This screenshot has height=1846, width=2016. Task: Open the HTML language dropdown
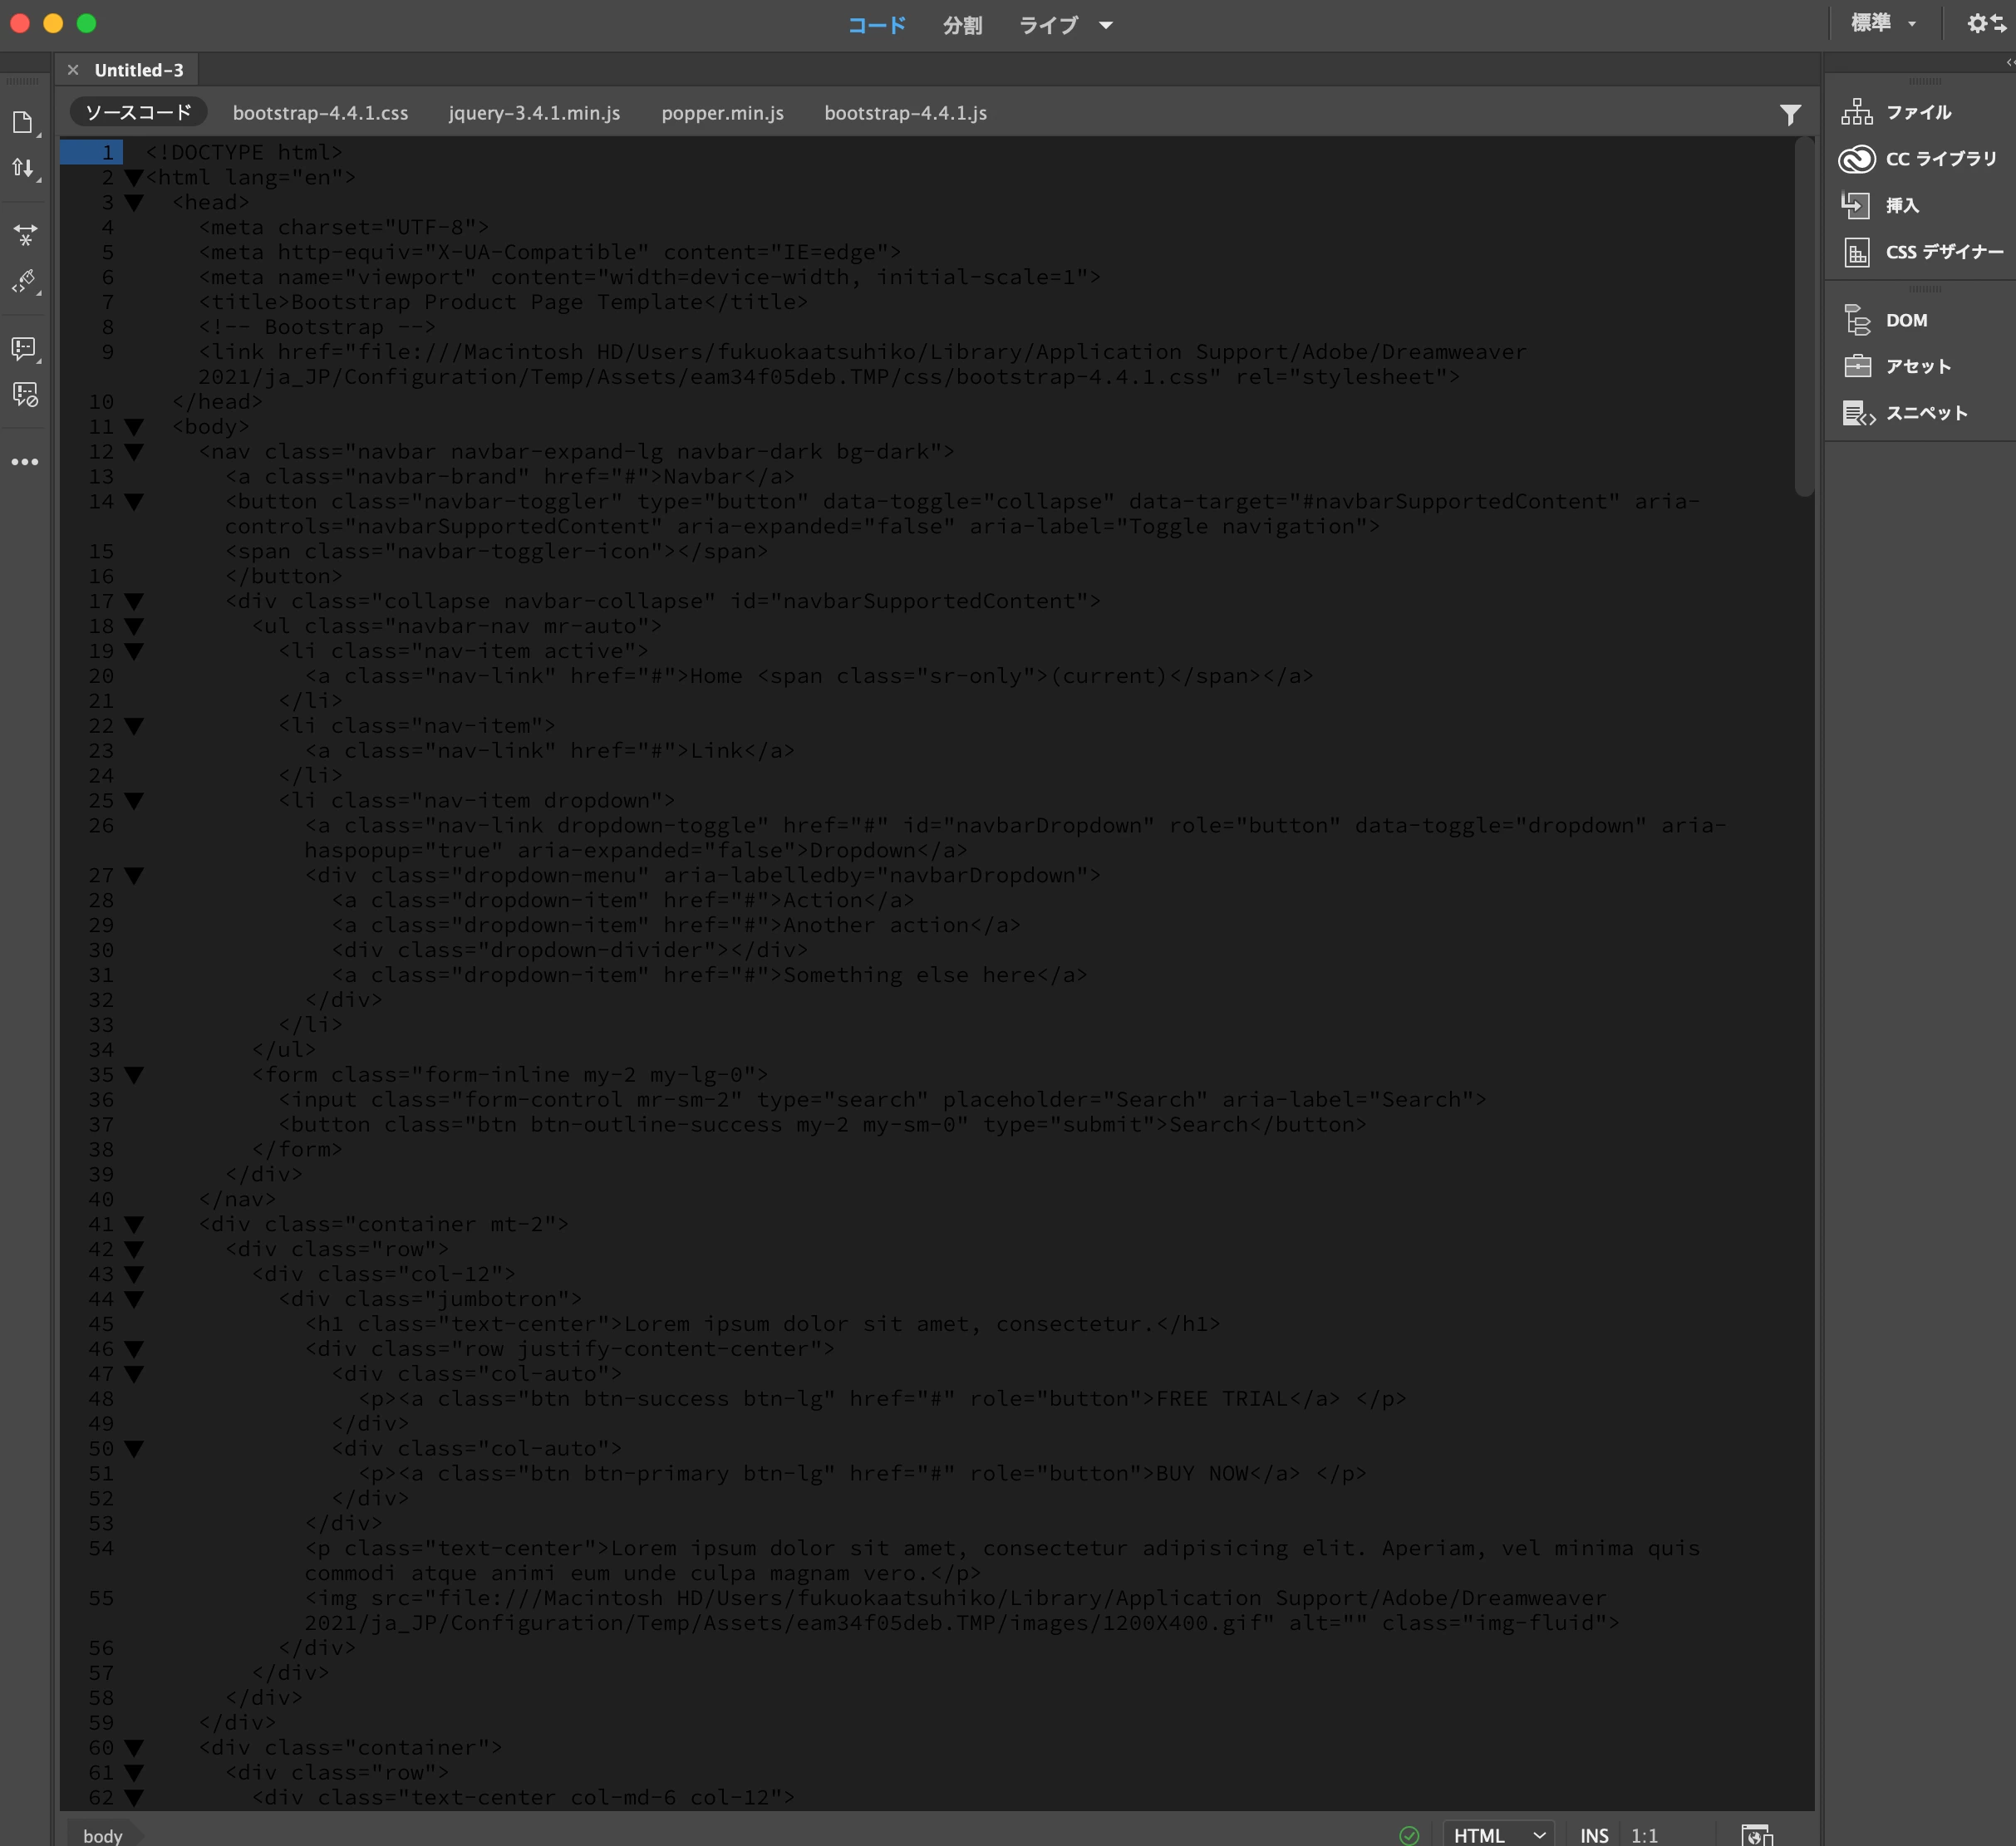[x=1498, y=1835]
